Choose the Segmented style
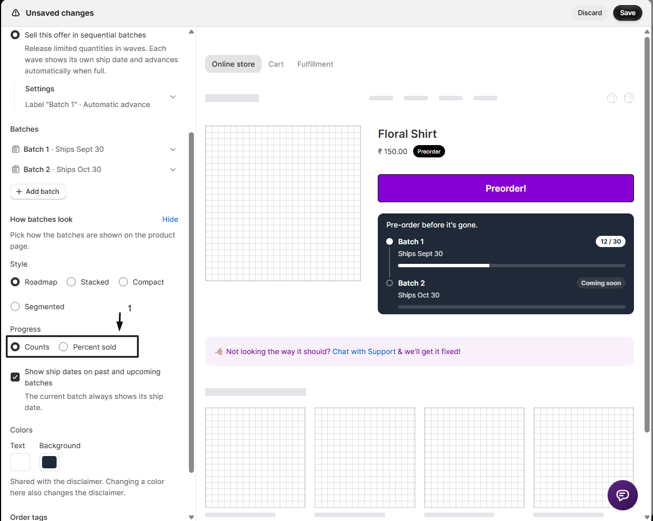This screenshot has height=521, width=653. click(x=15, y=306)
